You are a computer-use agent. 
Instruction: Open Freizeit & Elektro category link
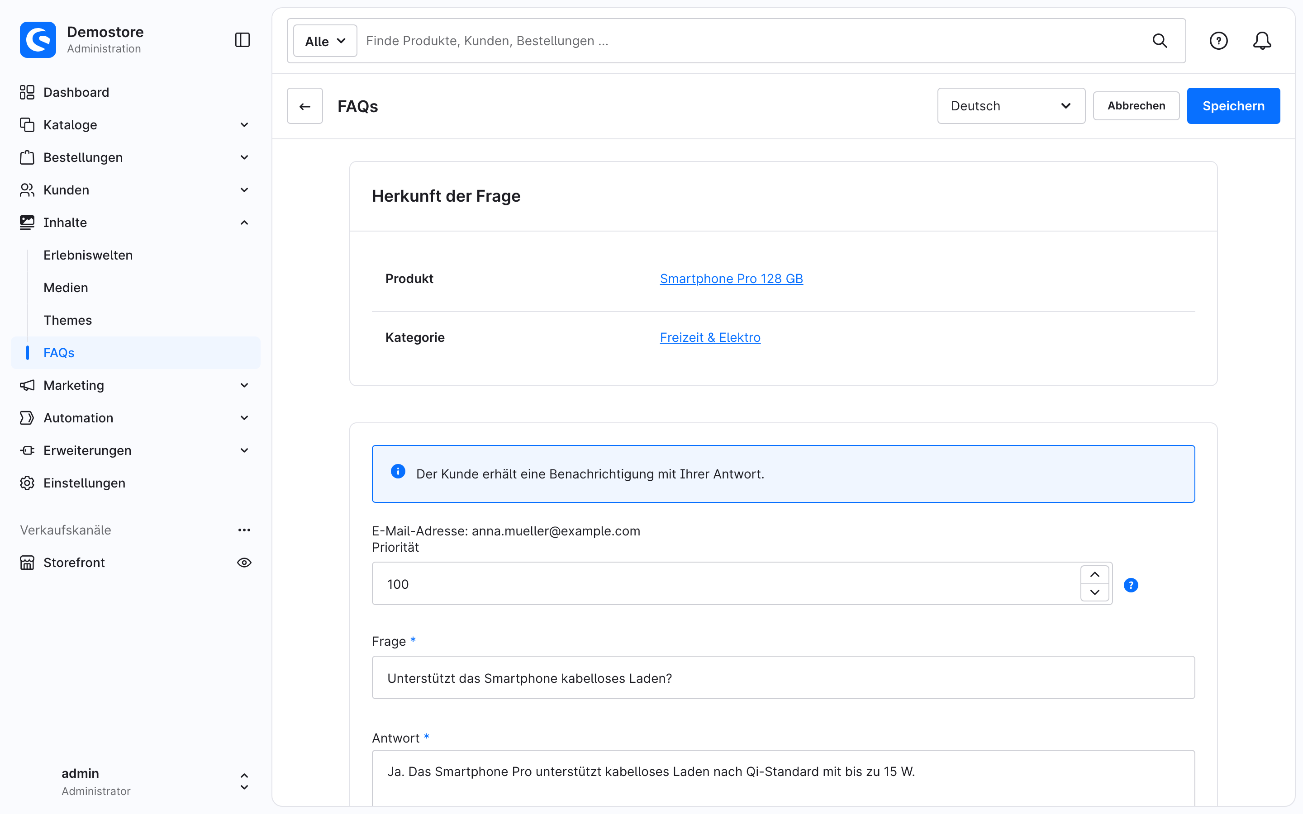tap(710, 337)
